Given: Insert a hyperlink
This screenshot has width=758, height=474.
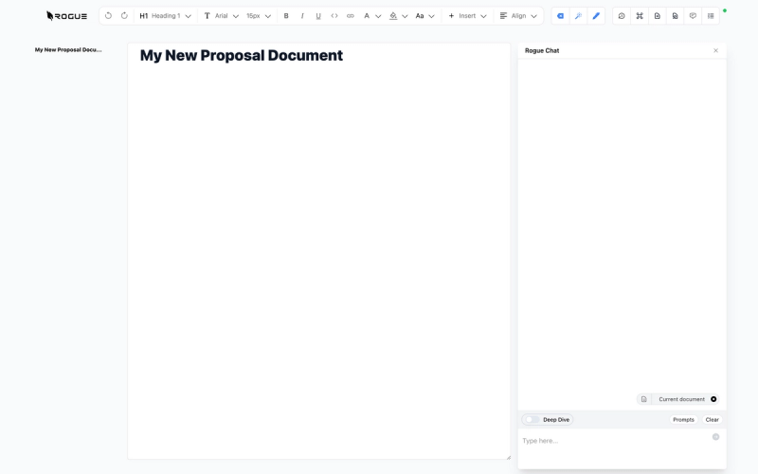Looking at the screenshot, I should pyautogui.click(x=351, y=16).
